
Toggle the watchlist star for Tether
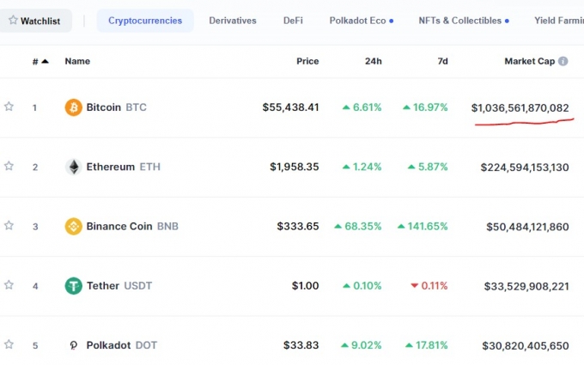9,285
